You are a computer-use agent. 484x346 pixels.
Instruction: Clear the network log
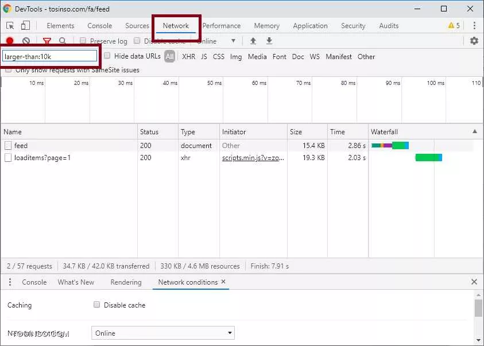(26, 41)
